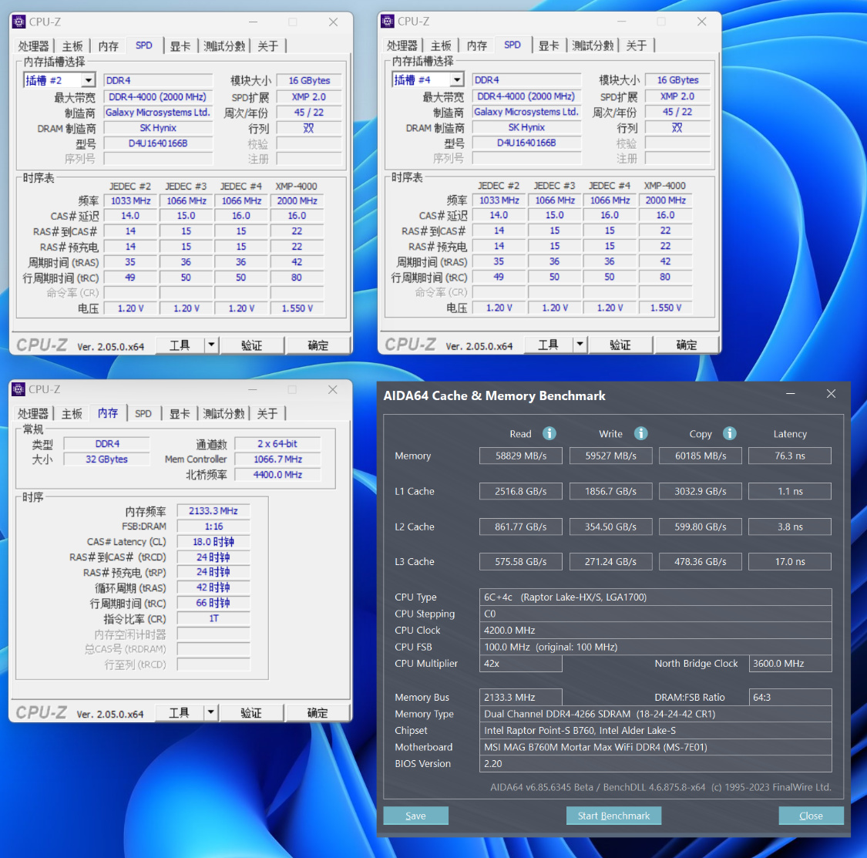The image size is (867, 858).
Task: Switch to 内存 tab in top-right CPU-Z
Action: tap(476, 45)
